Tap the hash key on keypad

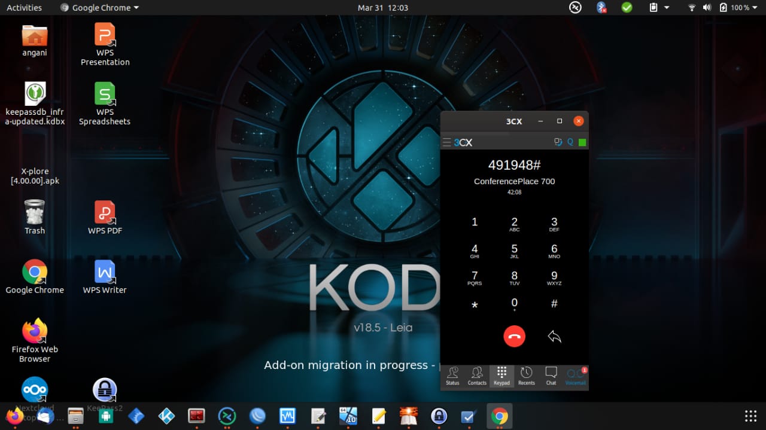pyautogui.click(x=554, y=304)
